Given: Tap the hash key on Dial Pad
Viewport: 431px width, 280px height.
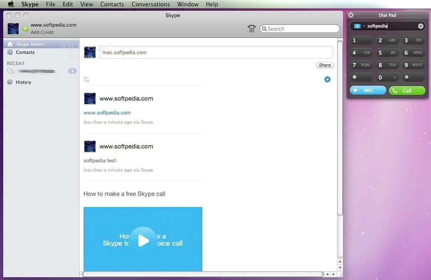Looking at the screenshot, I should click(x=413, y=77).
